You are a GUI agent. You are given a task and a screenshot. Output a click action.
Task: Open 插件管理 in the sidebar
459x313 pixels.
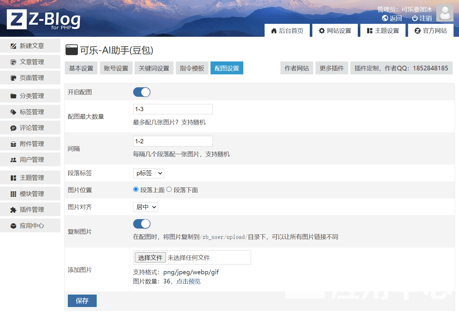point(30,210)
